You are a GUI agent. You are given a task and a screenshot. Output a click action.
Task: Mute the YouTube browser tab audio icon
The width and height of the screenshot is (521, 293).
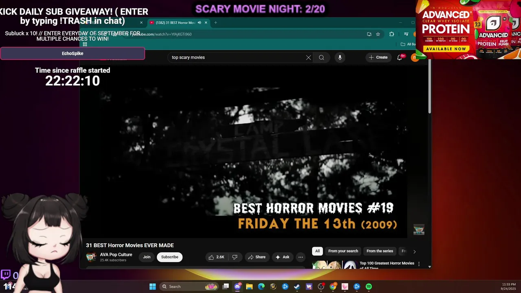(x=199, y=23)
